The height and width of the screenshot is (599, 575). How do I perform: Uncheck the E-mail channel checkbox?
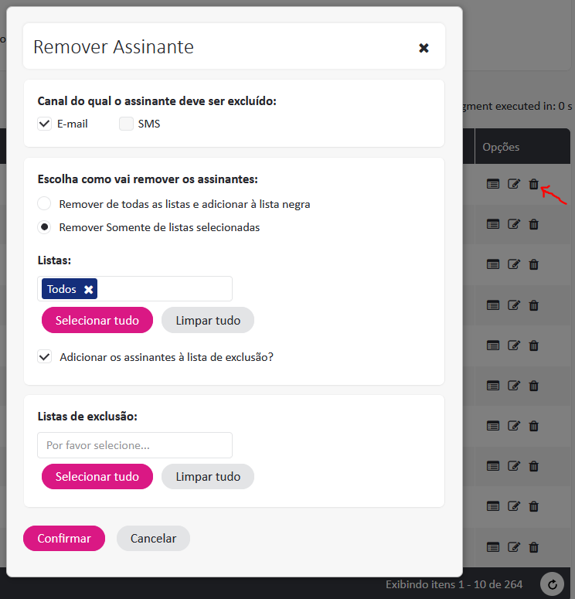point(45,124)
